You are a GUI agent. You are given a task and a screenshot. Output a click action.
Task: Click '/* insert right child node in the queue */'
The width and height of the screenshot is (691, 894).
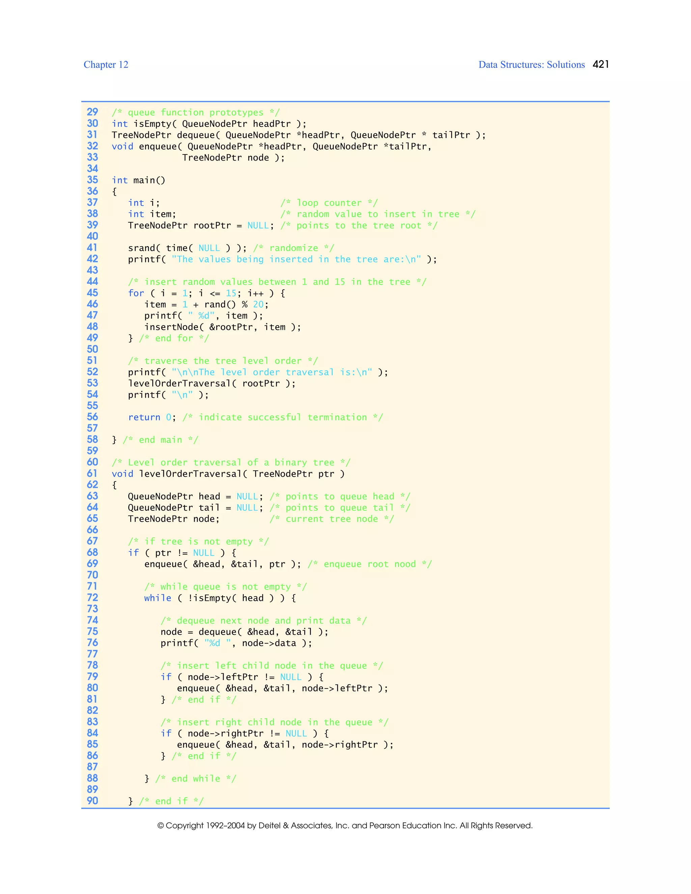[274, 723]
